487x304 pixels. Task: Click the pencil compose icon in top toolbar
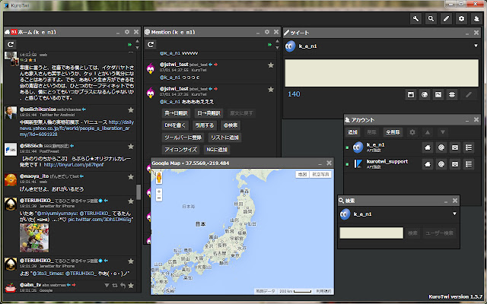pyautogui.click(x=446, y=17)
